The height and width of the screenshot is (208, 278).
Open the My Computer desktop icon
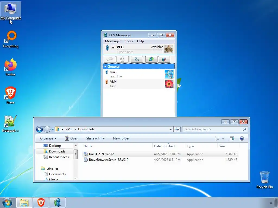tap(11, 11)
